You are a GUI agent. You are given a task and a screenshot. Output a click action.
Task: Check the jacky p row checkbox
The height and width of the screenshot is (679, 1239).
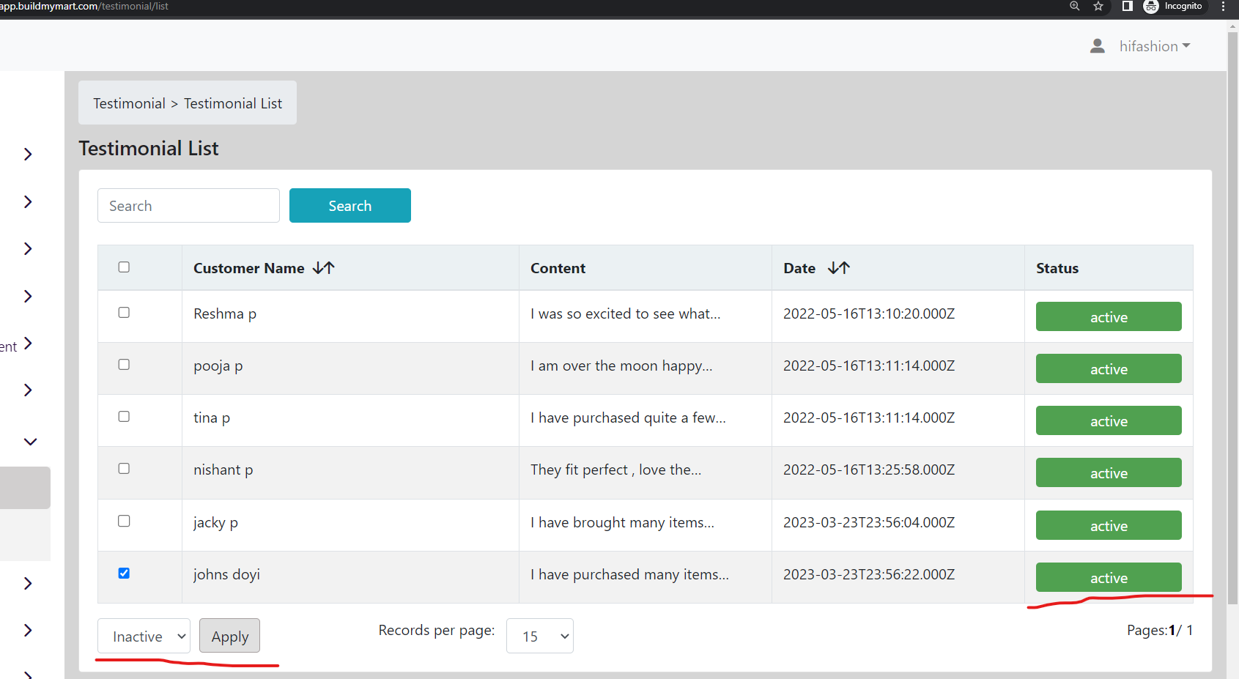(124, 522)
